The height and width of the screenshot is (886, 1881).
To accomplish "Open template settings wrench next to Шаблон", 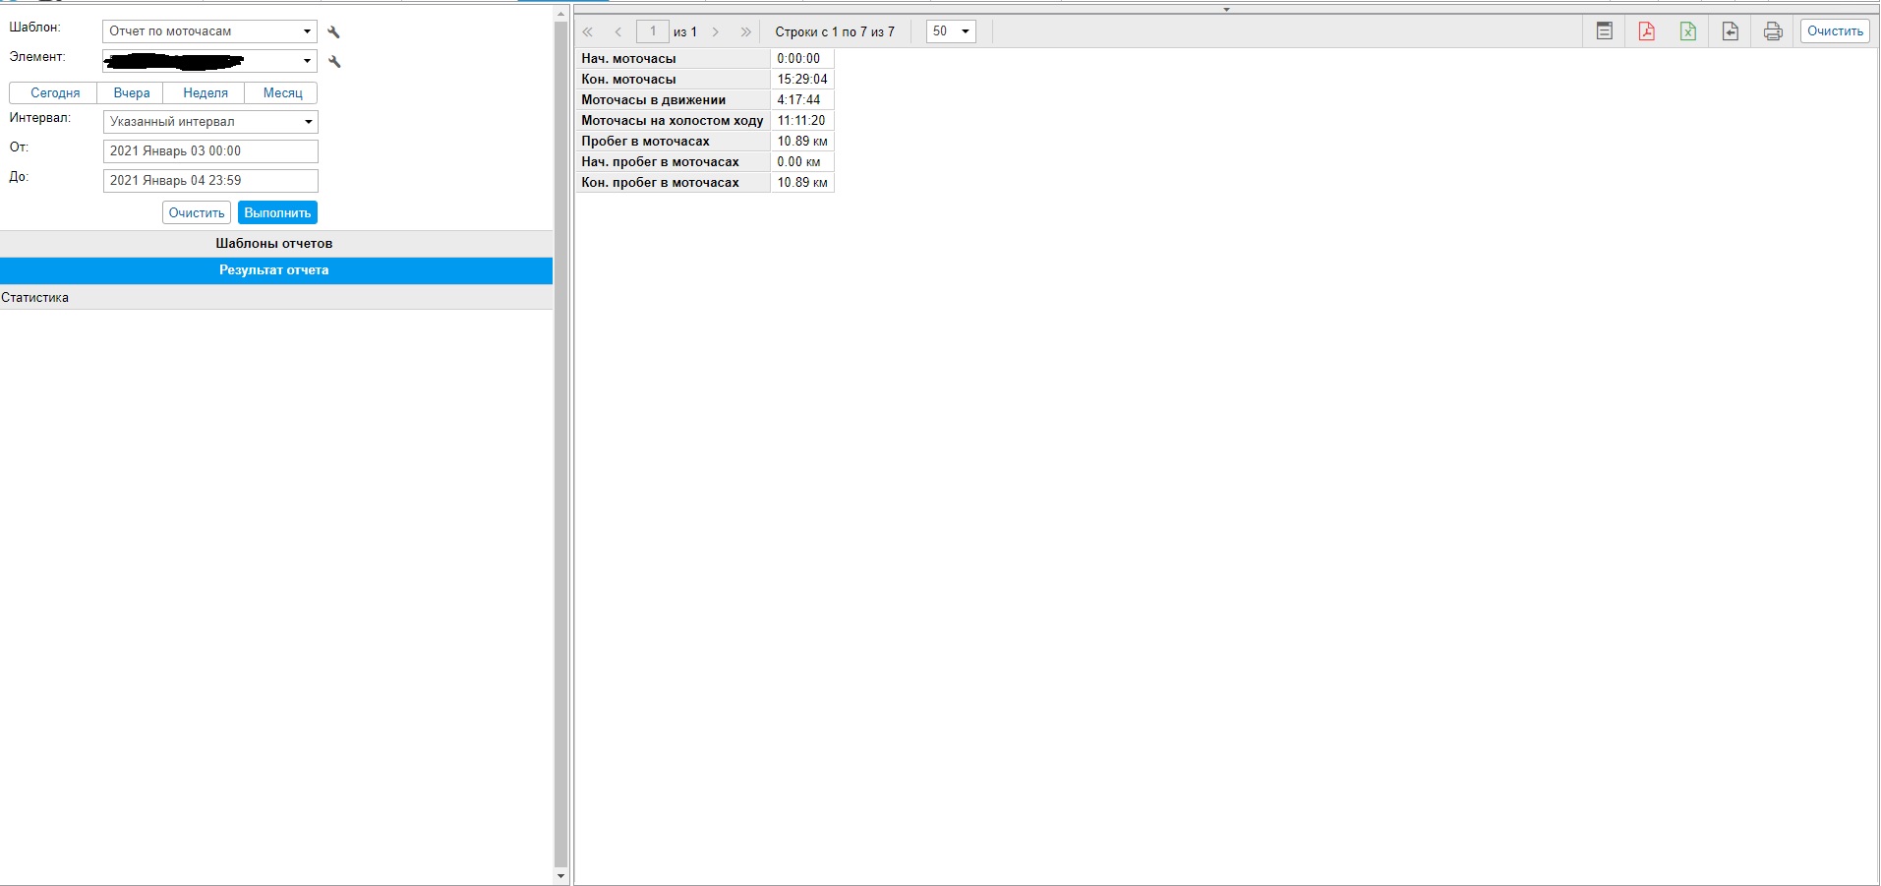I will tap(334, 32).
